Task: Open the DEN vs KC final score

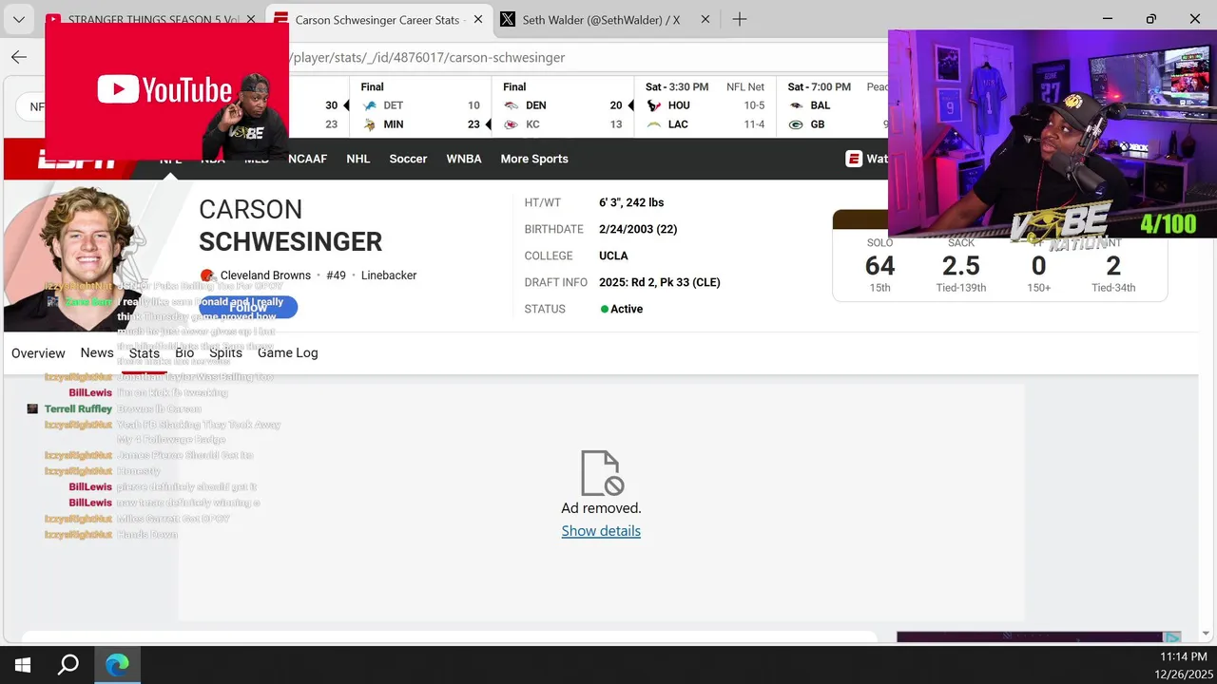Action: coord(563,105)
